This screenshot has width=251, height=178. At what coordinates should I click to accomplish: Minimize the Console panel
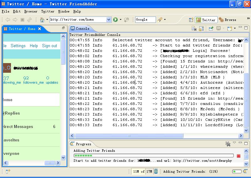pos(240,27)
